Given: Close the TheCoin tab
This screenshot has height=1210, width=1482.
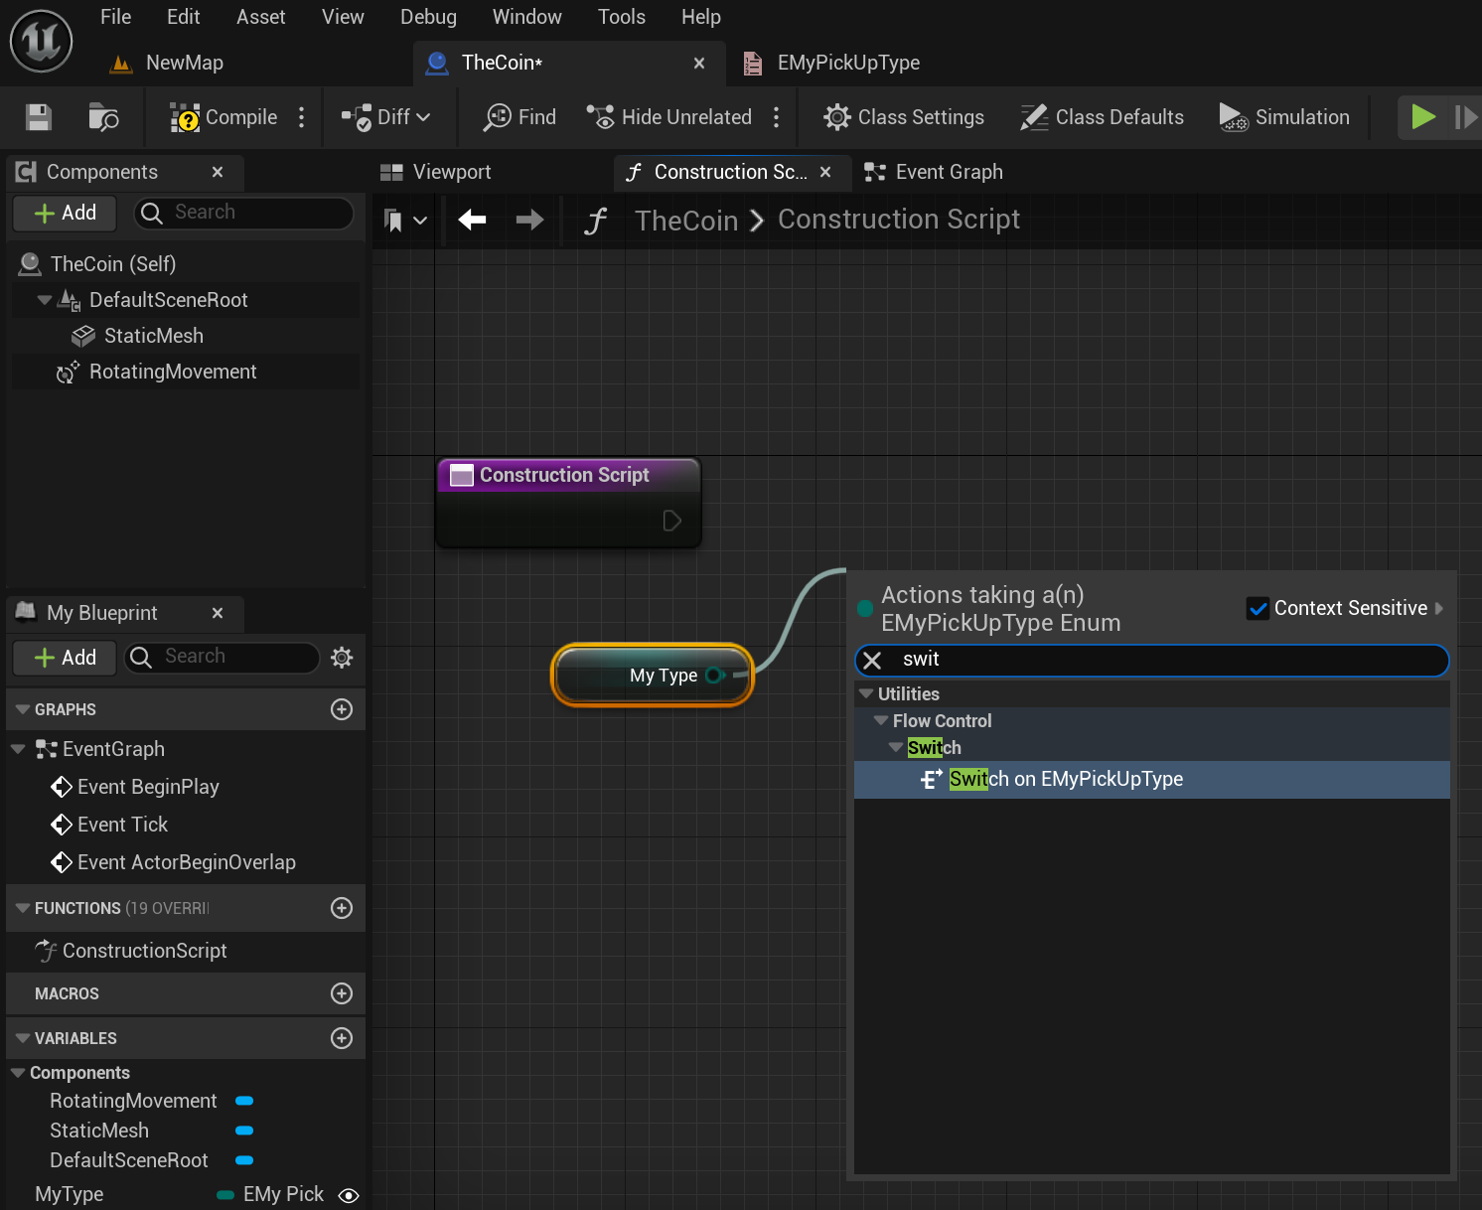Looking at the screenshot, I should 699,63.
